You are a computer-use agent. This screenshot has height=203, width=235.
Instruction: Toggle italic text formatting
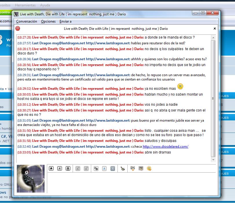tap(60, 168)
